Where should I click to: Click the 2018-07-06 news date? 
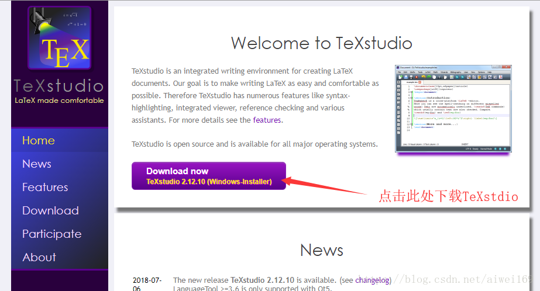click(x=147, y=284)
